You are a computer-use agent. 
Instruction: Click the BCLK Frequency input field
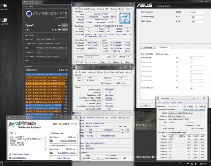pyautogui.click(x=196, y=13)
